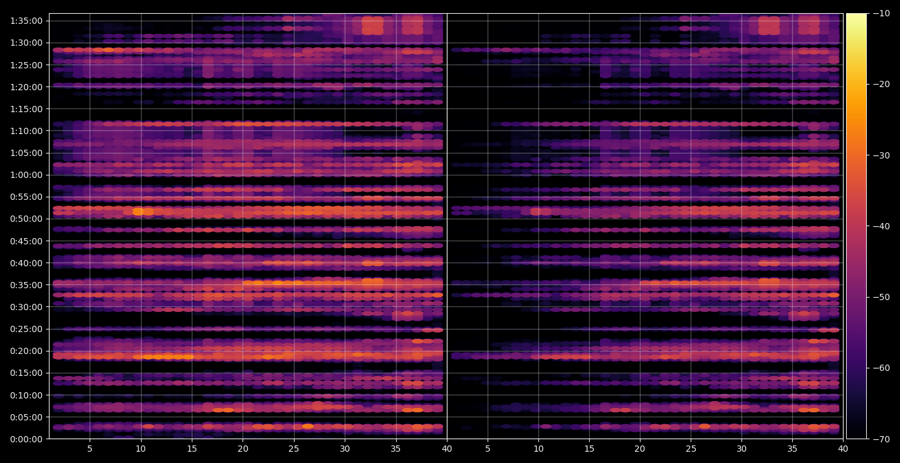Select the 0:05:00 y-axis tick label
This screenshot has width=900, height=463.
(26, 417)
